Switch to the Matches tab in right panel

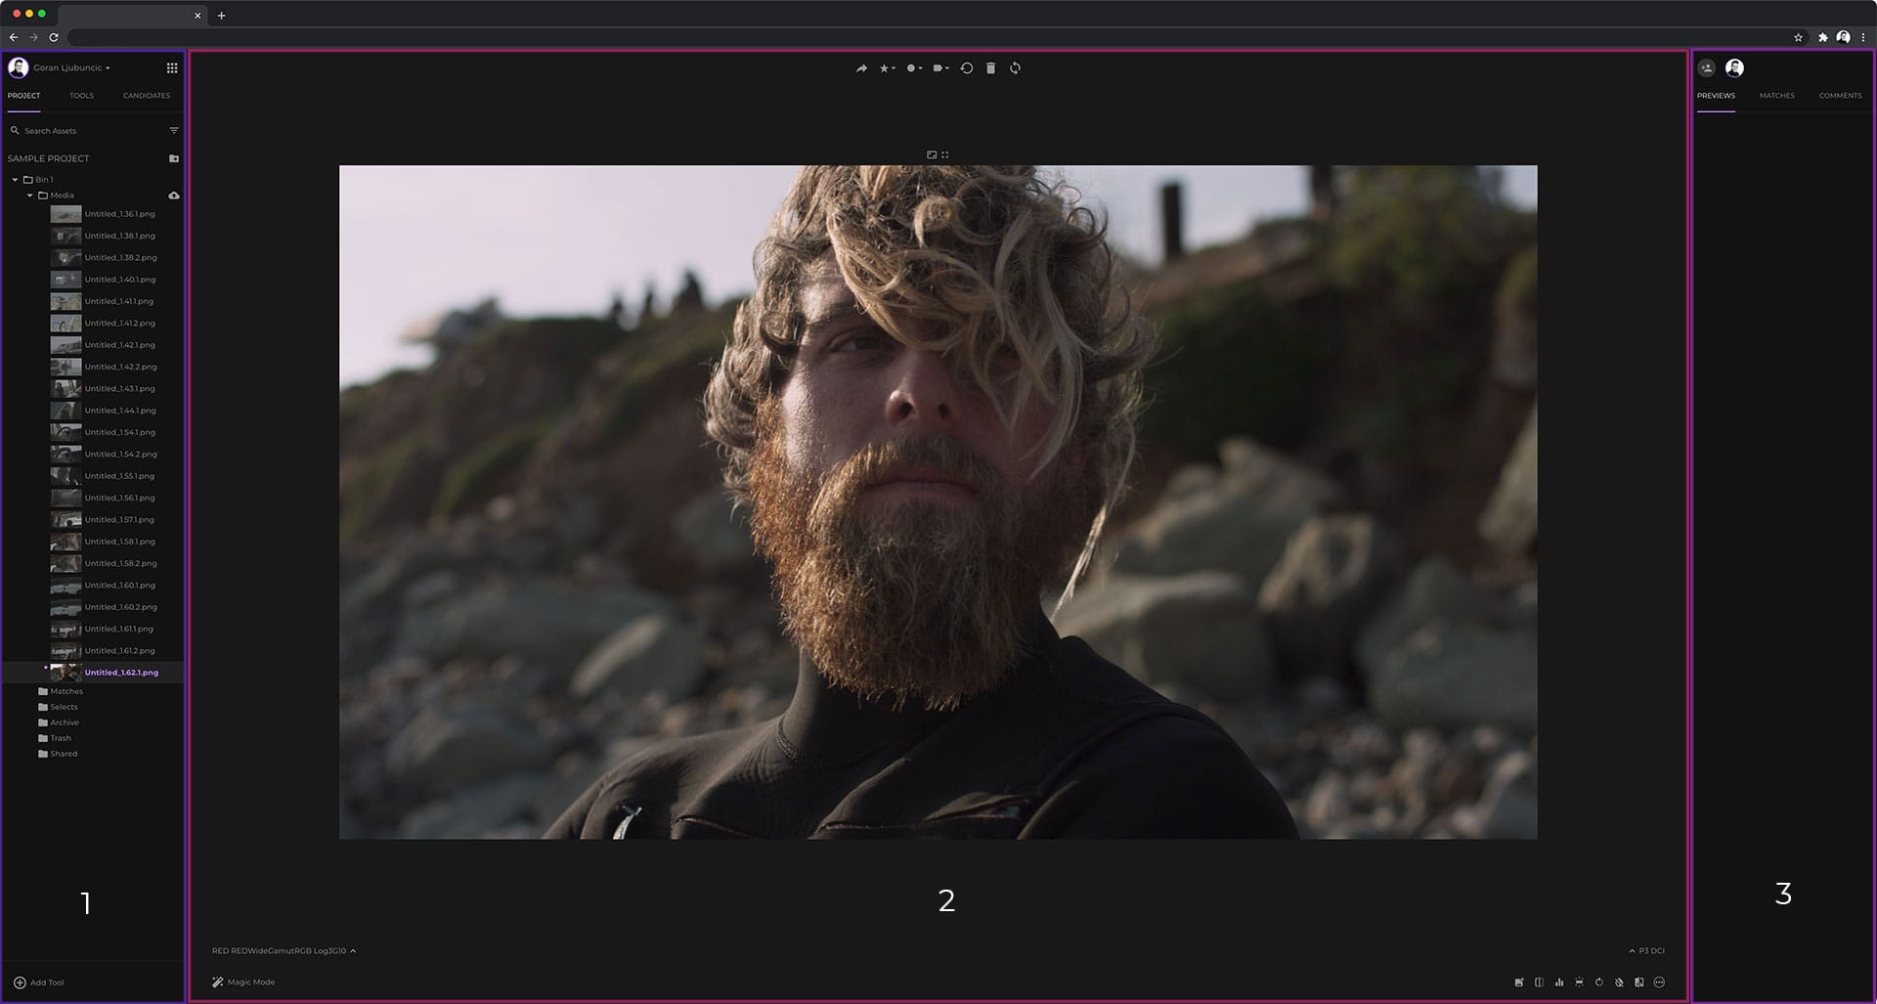coord(1776,96)
